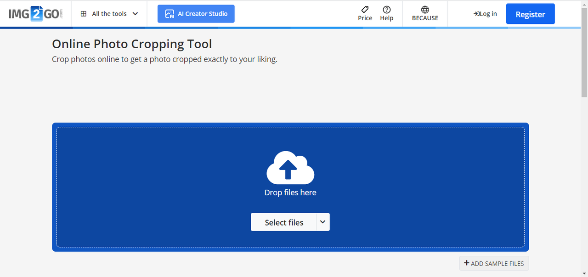The image size is (588, 277).
Task: Click the IMG2GO logo
Action: pyautogui.click(x=35, y=14)
